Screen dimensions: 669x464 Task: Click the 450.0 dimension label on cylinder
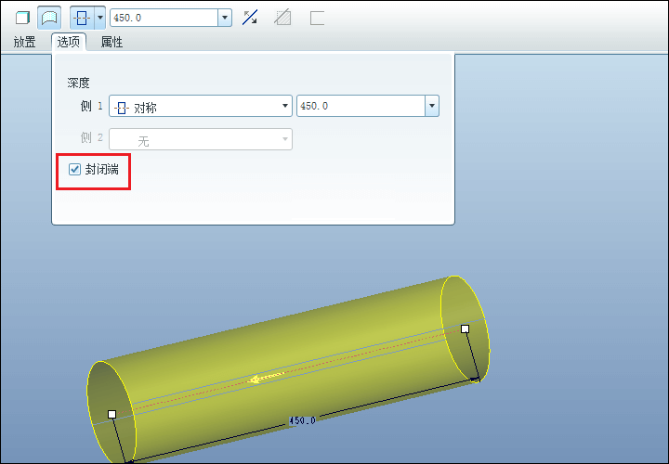302,420
